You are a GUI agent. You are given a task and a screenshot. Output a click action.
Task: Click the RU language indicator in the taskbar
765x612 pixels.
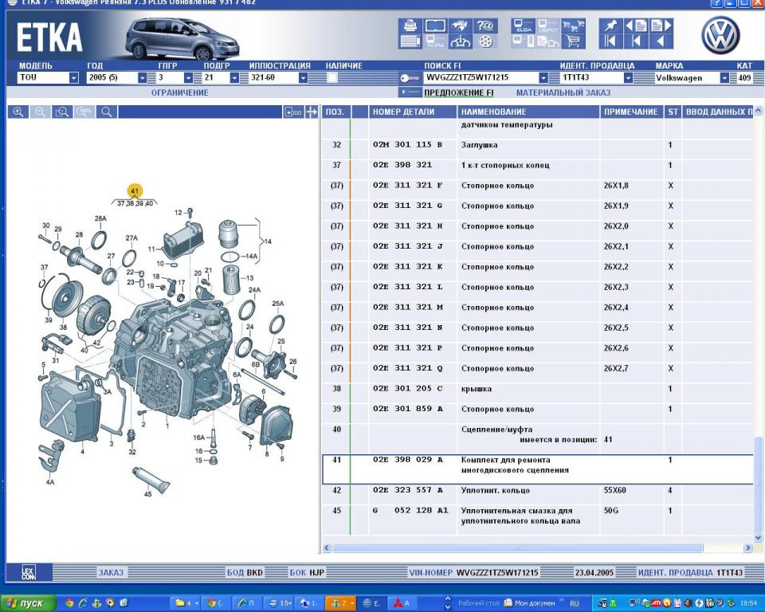(574, 604)
